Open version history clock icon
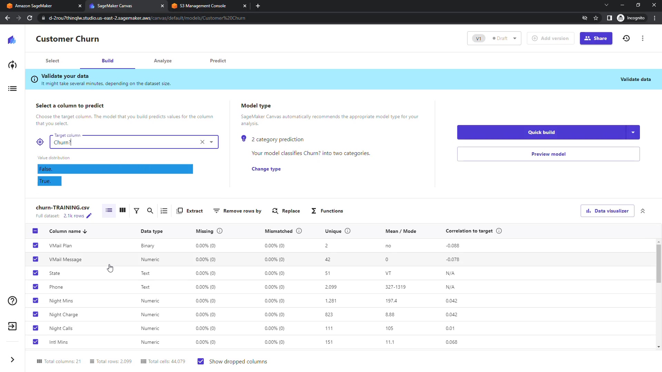 626,38
